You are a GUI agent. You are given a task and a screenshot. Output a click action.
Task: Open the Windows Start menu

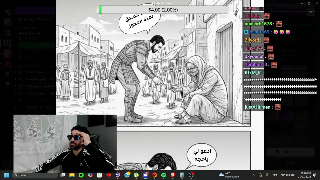[7, 175]
